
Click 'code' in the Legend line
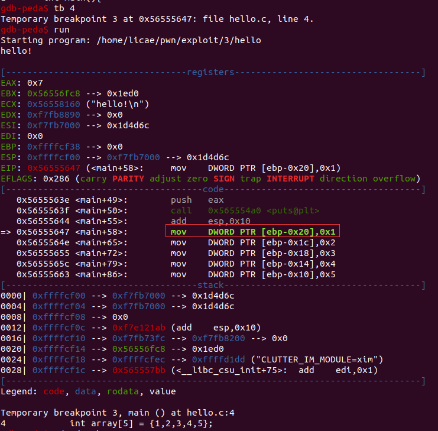(x=54, y=391)
